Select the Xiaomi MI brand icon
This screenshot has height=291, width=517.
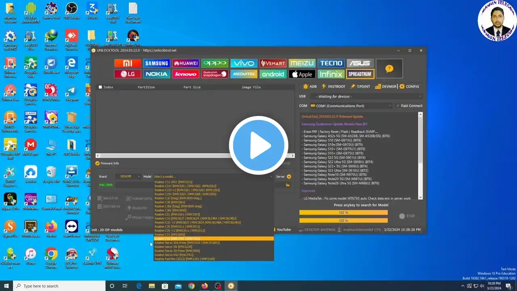click(x=128, y=63)
